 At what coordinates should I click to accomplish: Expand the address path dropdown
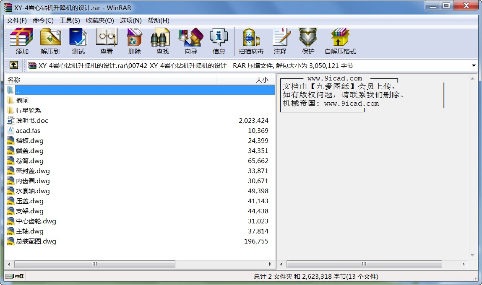[473, 65]
